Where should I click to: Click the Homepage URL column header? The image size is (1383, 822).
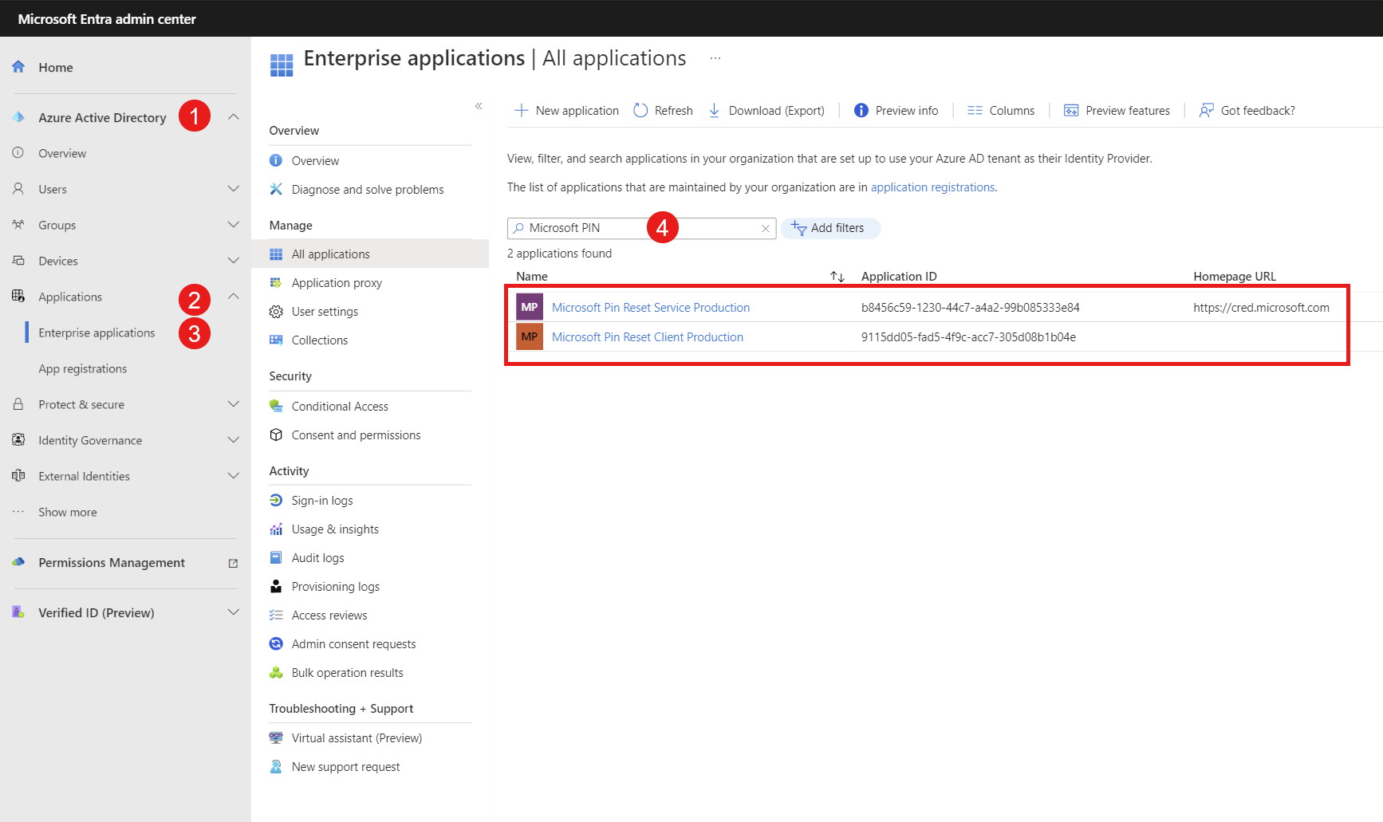pyautogui.click(x=1235, y=276)
